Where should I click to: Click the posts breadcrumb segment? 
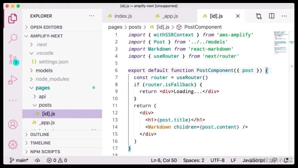(x=135, y=27)
